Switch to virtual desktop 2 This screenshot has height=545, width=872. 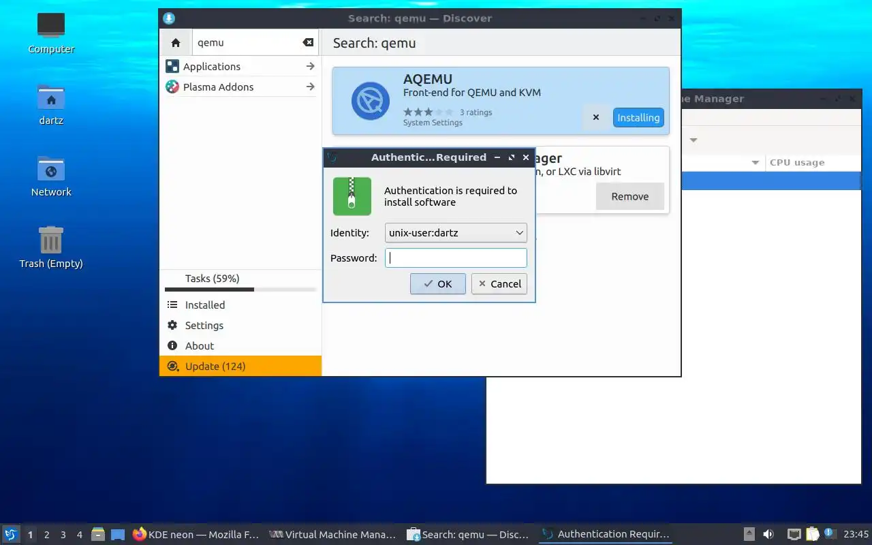coord(46,535)
